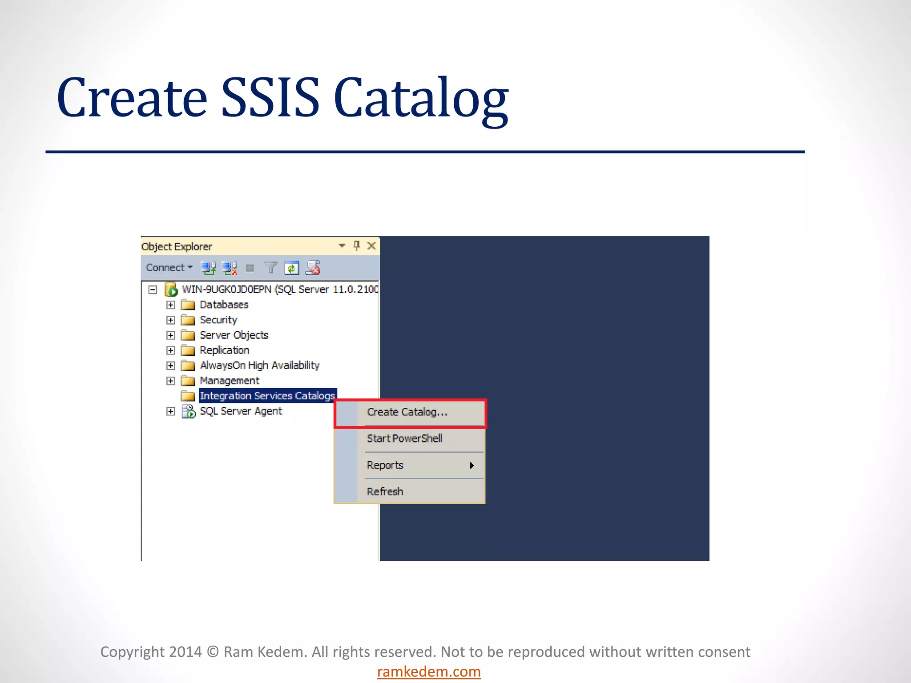Click the SQL Server Agent icon

(x=189, y=411)
